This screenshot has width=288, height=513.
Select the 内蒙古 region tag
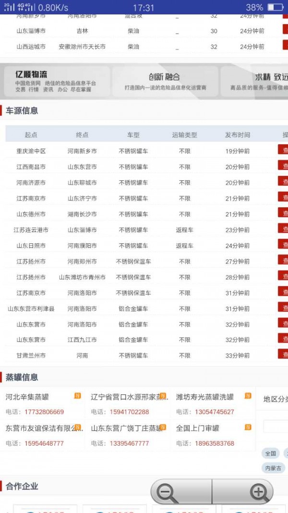[x=273, y=468]
